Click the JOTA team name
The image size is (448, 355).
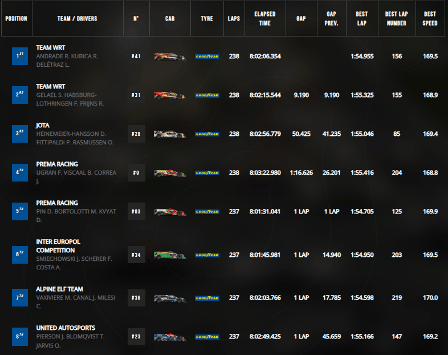click(x=43, y=126)
